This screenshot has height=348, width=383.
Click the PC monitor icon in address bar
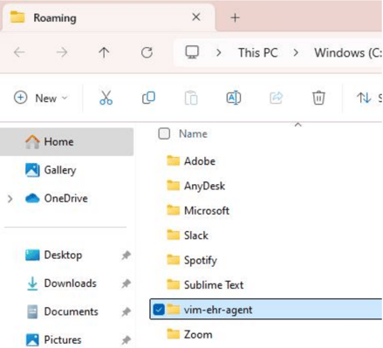[x=192, y=52]
